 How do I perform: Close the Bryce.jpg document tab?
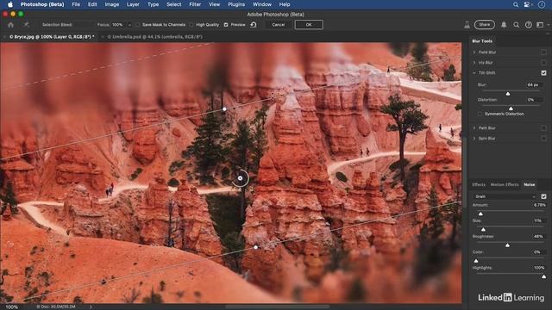pos(4,36)
